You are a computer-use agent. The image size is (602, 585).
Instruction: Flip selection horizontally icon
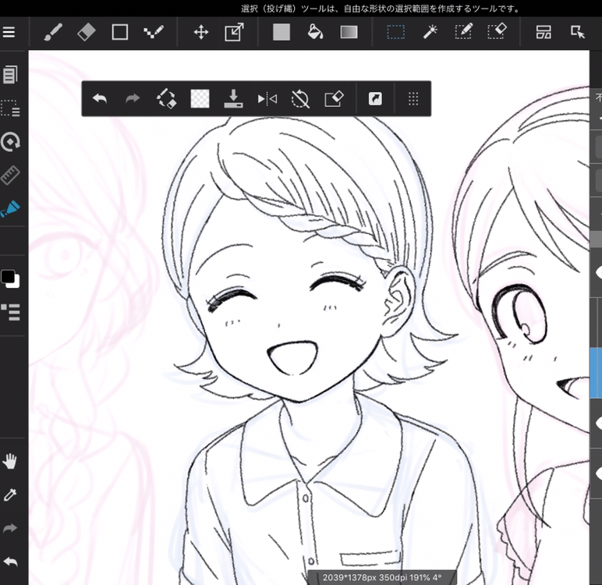click(x=267, y=99)
